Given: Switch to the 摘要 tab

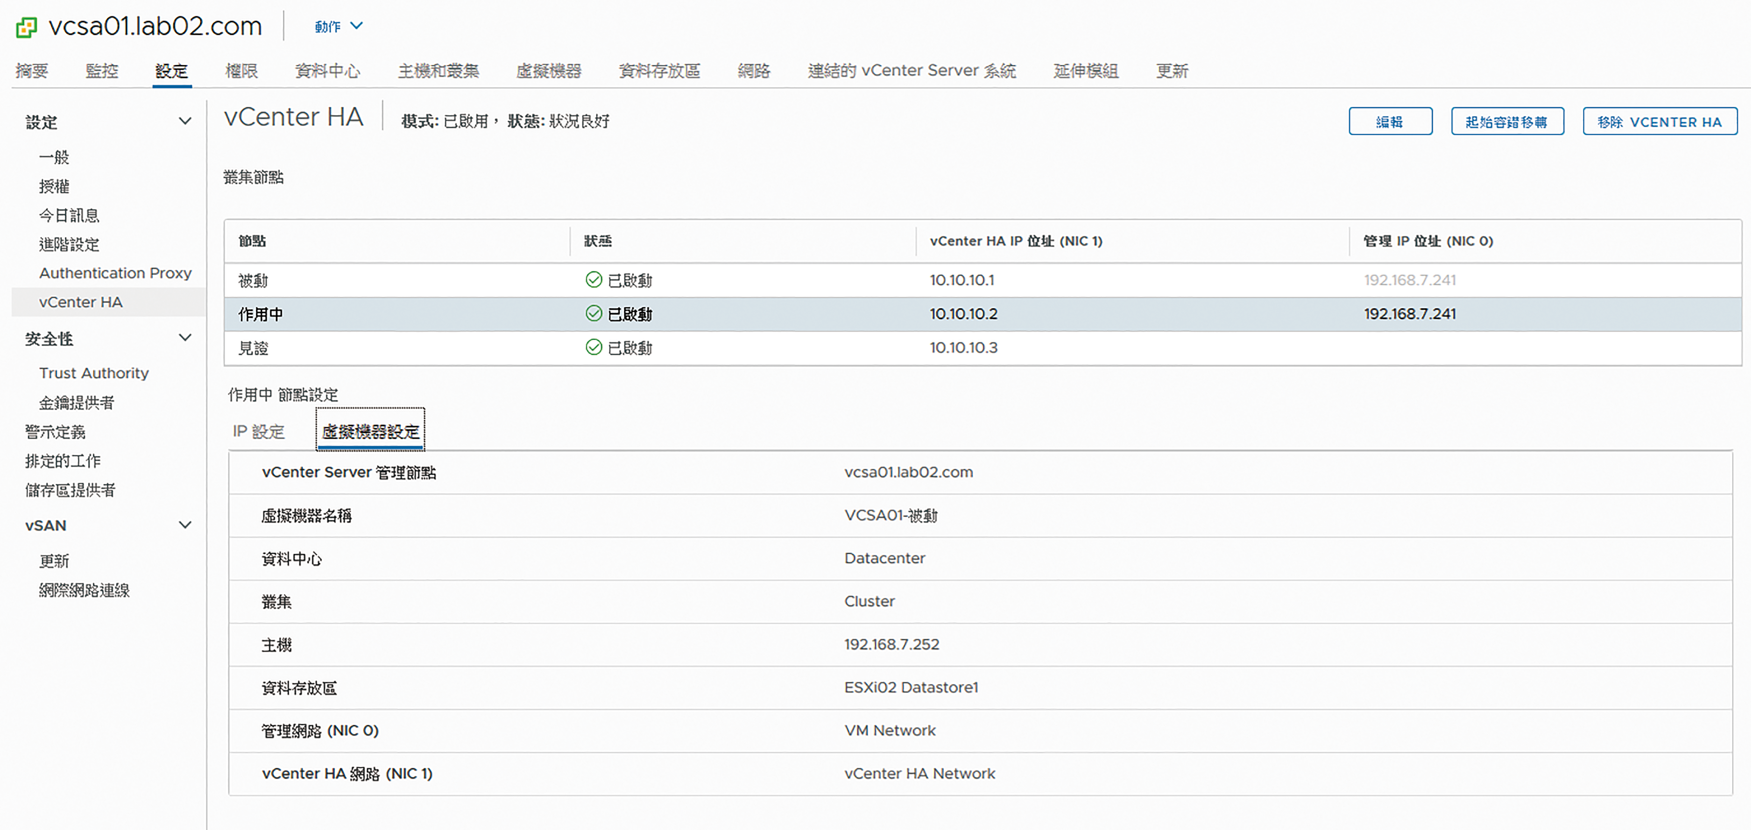Looking at the screenshot, I should click(x=32, y=71).
